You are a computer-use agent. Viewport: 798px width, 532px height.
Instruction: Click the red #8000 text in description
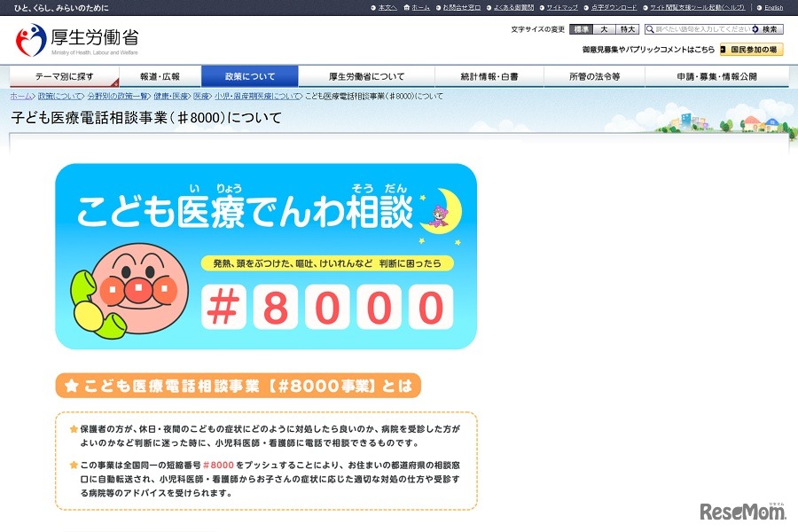(x=218, y=465)
